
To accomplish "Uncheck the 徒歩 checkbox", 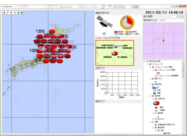I will (x=159, y=131).
